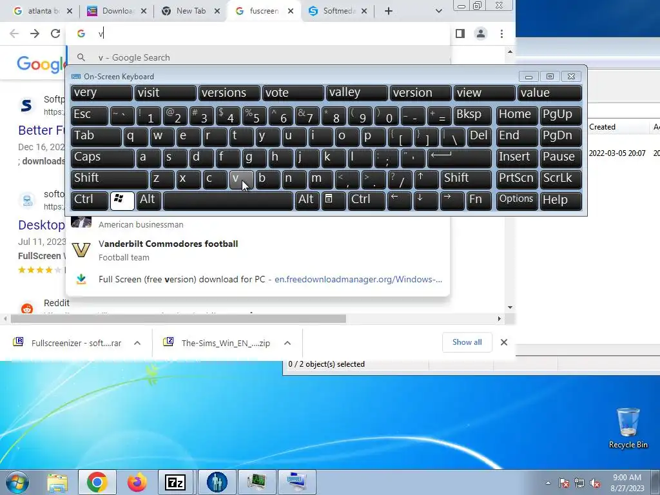The image size is (660, 495).
Task: Choose the 'very' word prediction
Action: 101,93
